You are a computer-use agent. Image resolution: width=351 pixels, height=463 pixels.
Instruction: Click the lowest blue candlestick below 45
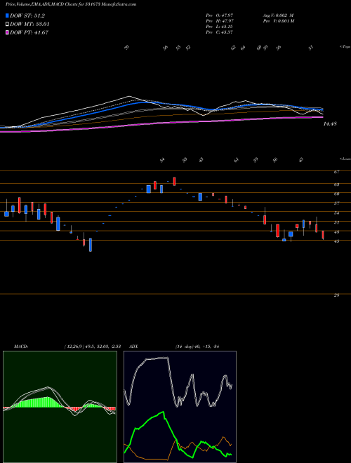pyautogui.click(x=91, y=245)
